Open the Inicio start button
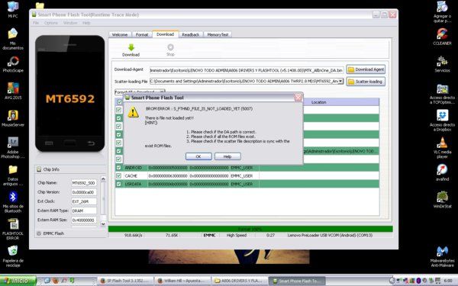The width and height of the screenshot is (458, 286). 18,281
